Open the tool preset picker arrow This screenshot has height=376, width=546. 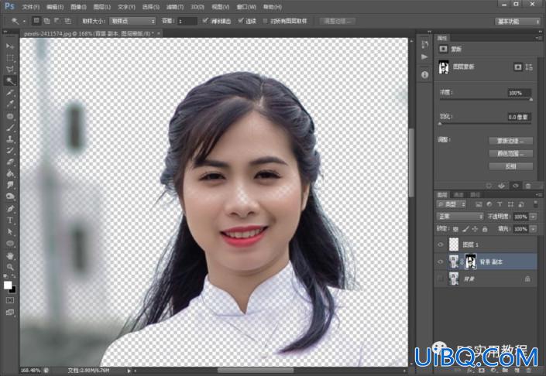(24, 21)
